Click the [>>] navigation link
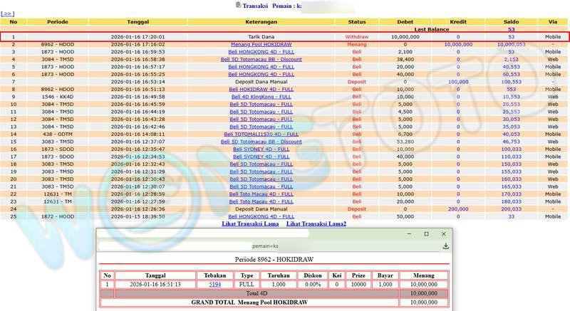 [8, 13]
